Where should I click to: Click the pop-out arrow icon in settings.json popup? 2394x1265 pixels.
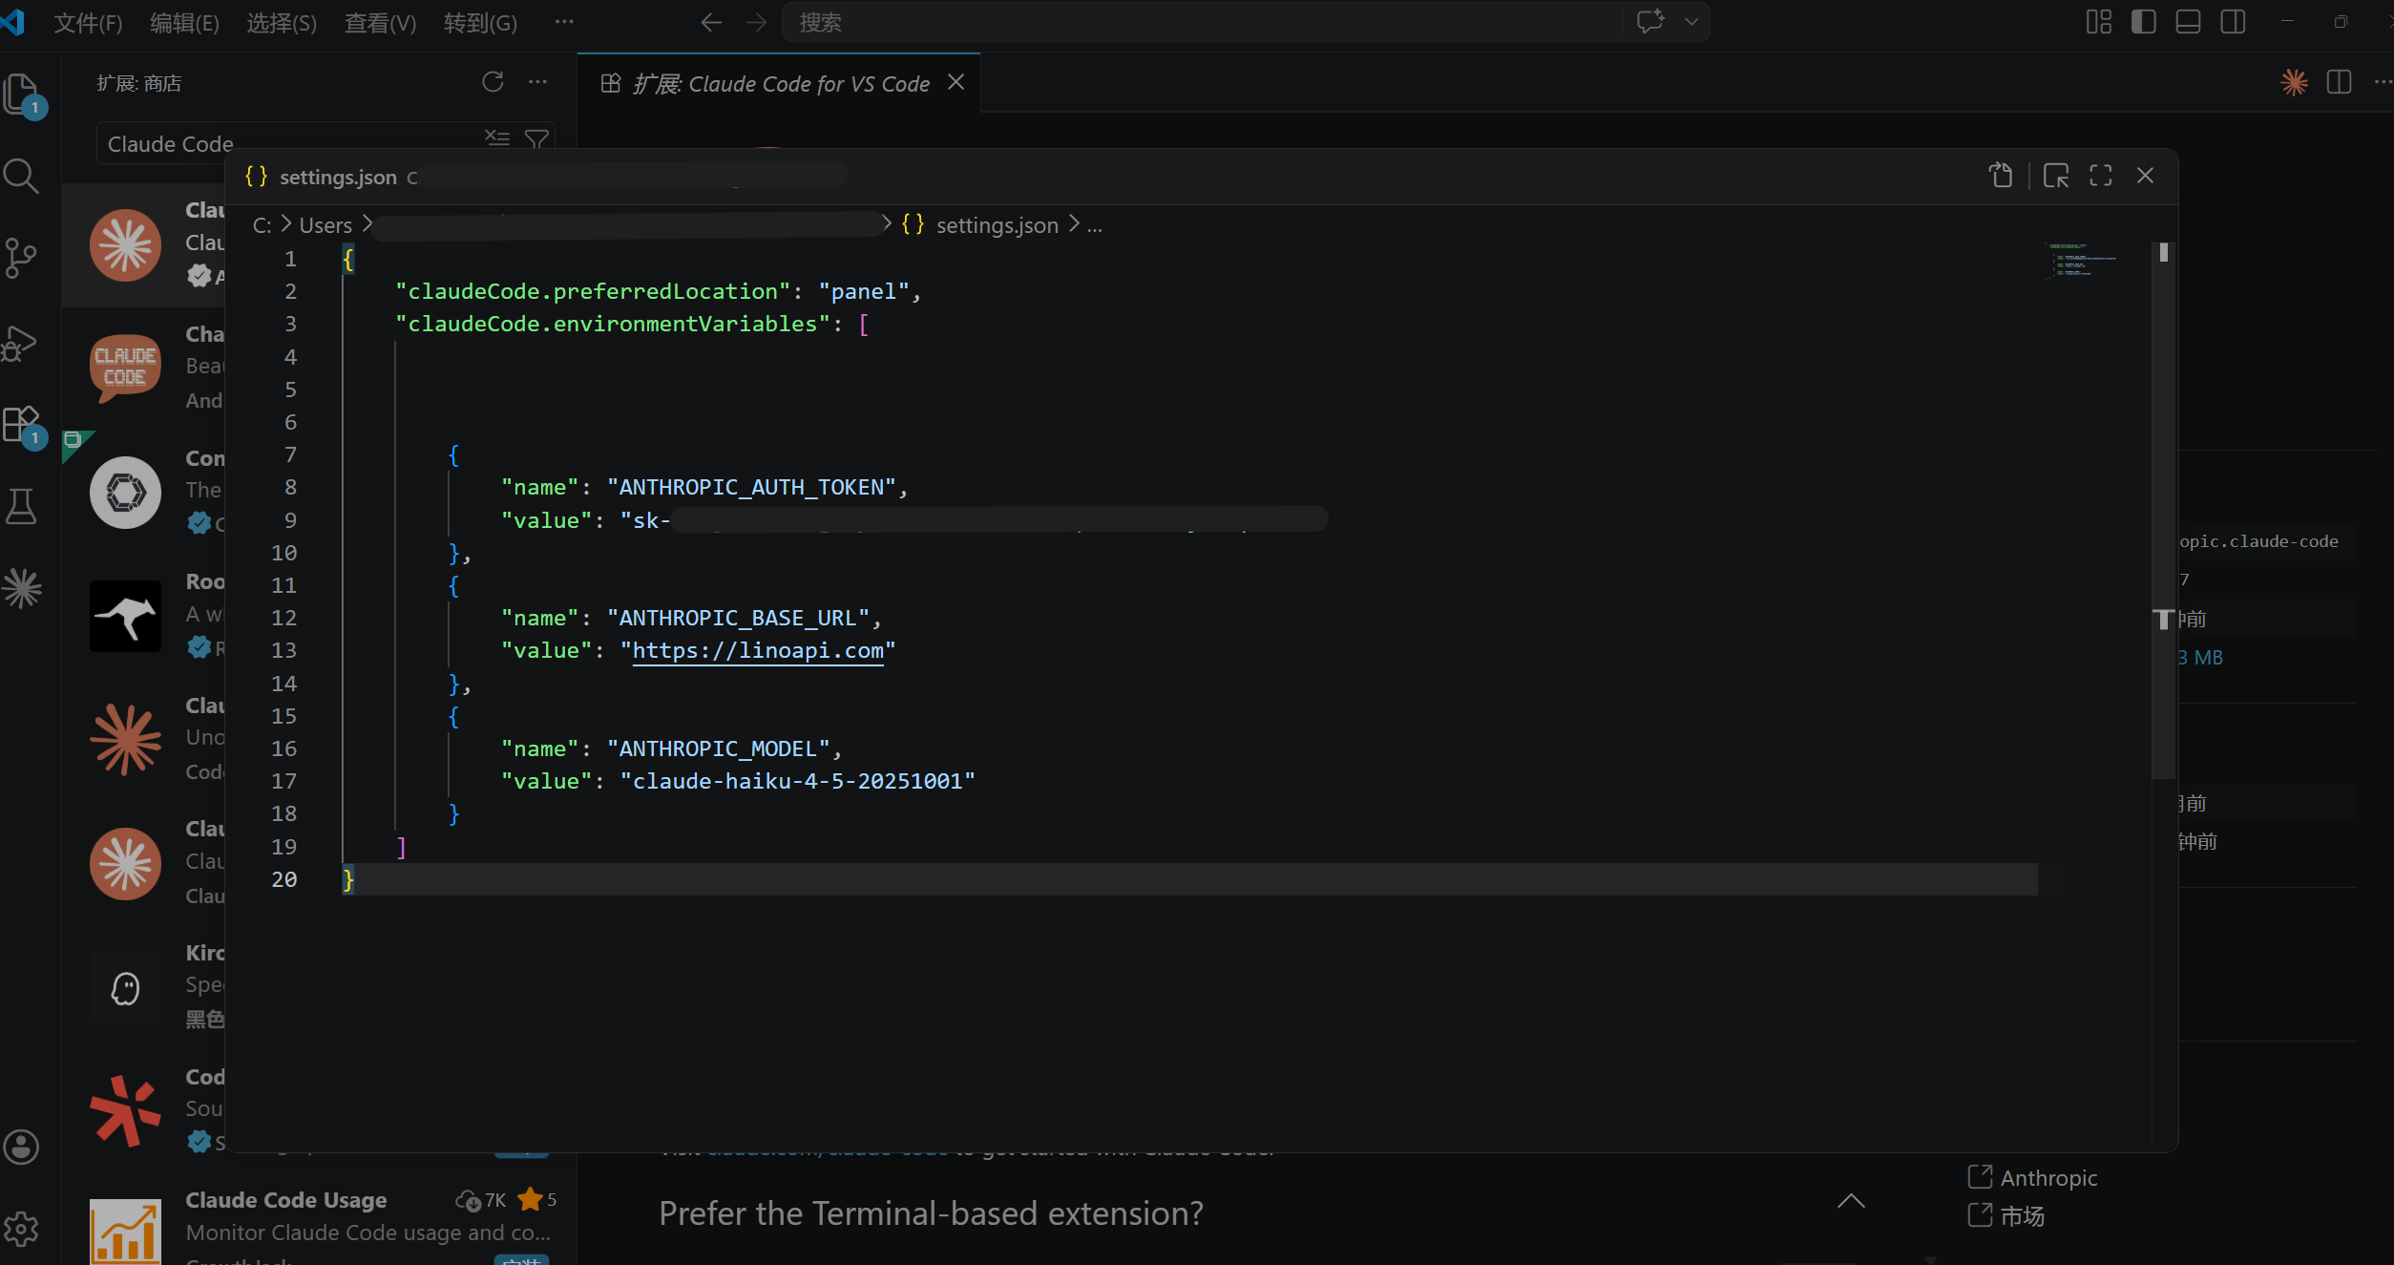[x=2056, y=176]
